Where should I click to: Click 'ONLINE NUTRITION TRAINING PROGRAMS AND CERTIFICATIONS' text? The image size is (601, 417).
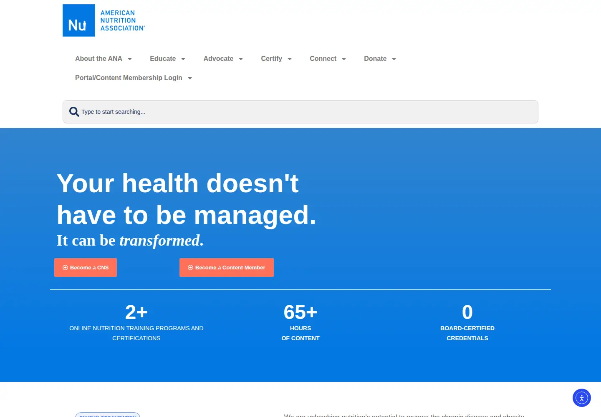click(136, 333)
